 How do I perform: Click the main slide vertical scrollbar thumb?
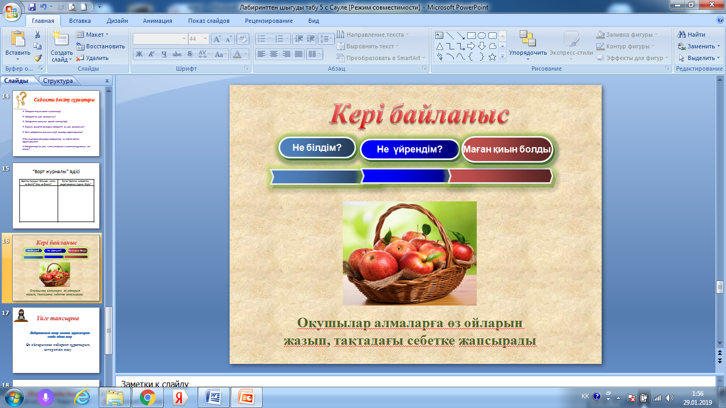[720, 287]
